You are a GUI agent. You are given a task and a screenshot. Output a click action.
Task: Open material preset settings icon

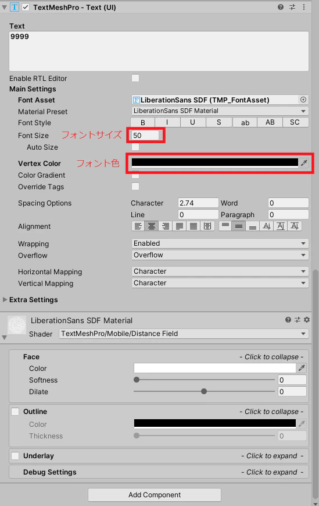(x=298, y=320)
